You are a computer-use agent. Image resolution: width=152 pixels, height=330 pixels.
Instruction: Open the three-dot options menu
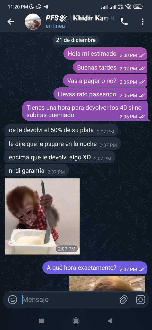coord(142,22)
